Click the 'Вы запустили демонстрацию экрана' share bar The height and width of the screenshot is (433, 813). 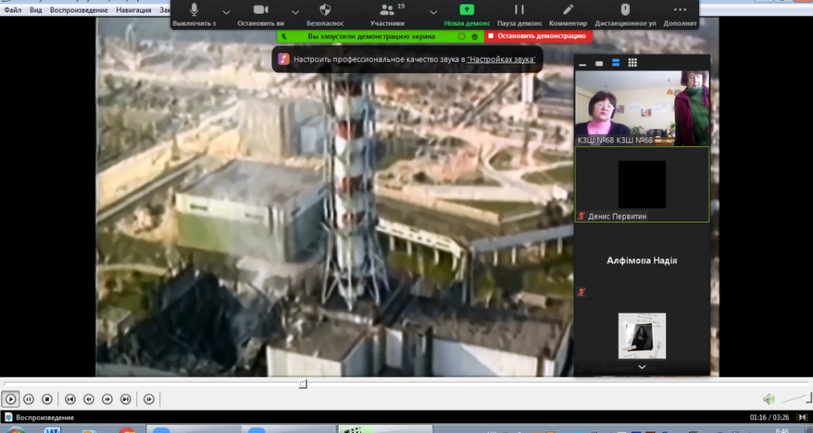click(x=371, y=36)
